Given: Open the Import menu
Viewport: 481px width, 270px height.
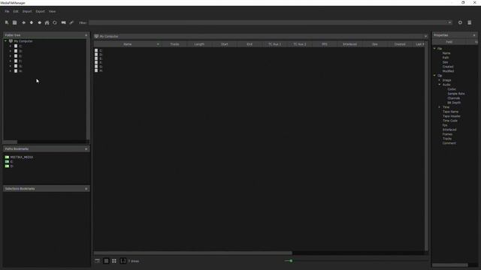Looking at the screenshot, I should tap(27, 11).
